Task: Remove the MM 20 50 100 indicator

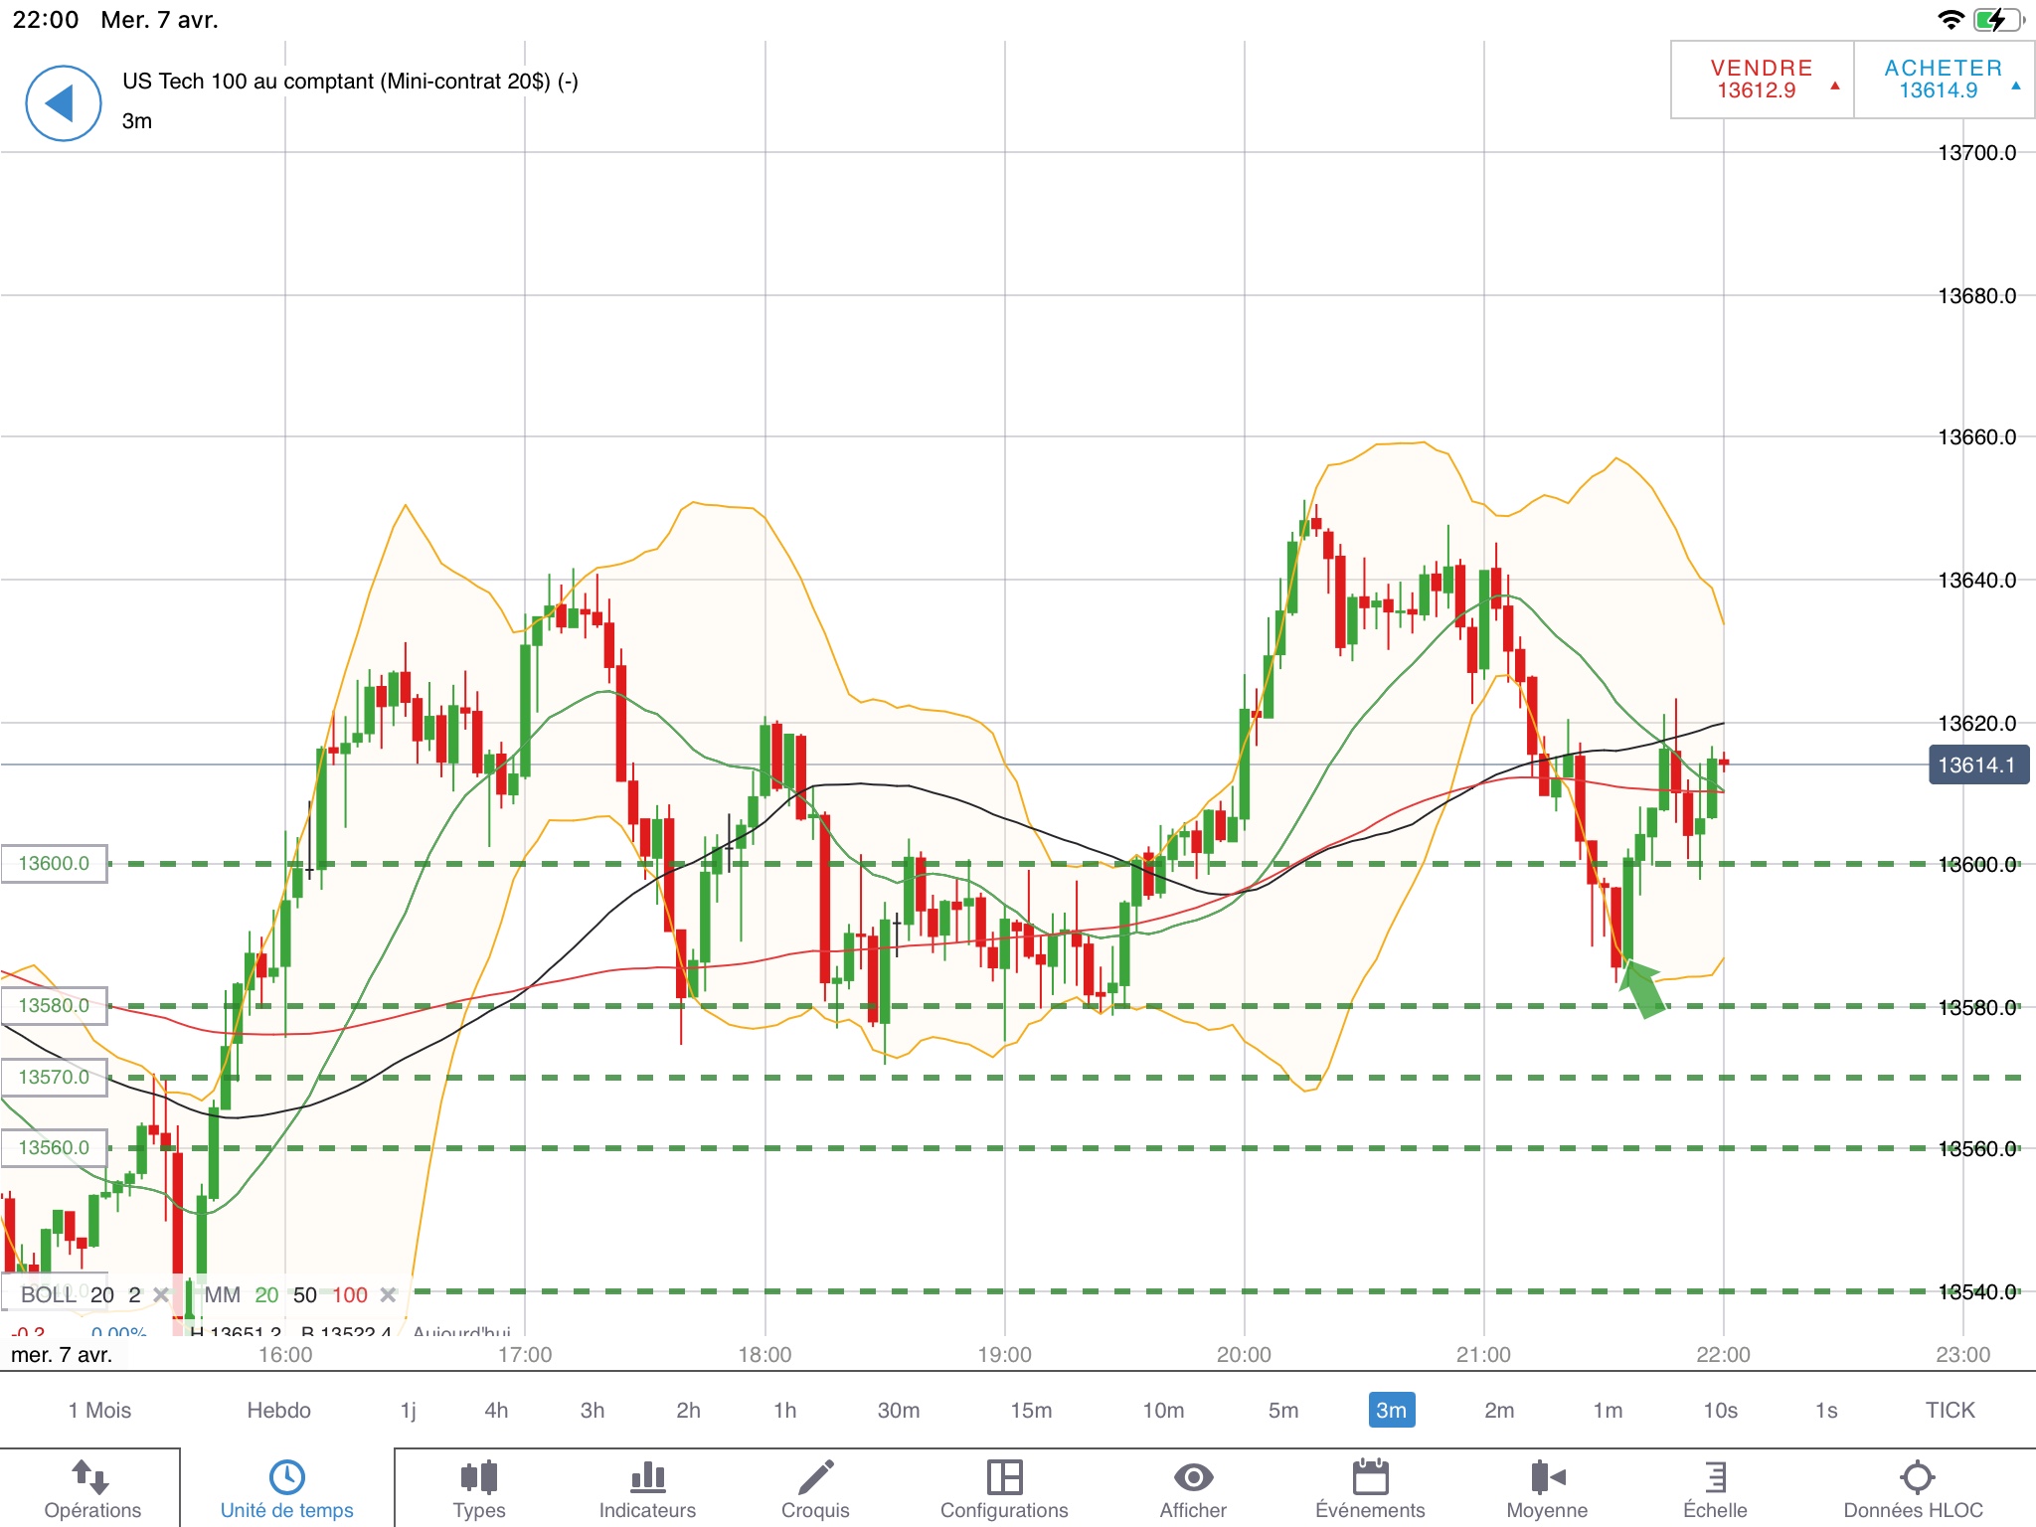Action: 389,1294
